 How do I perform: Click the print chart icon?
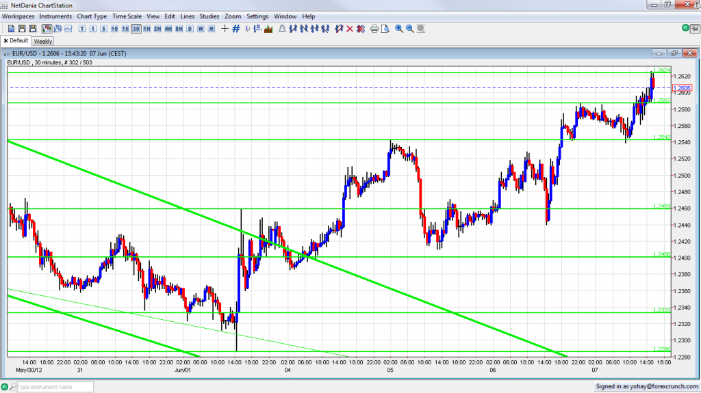(374, 29)
